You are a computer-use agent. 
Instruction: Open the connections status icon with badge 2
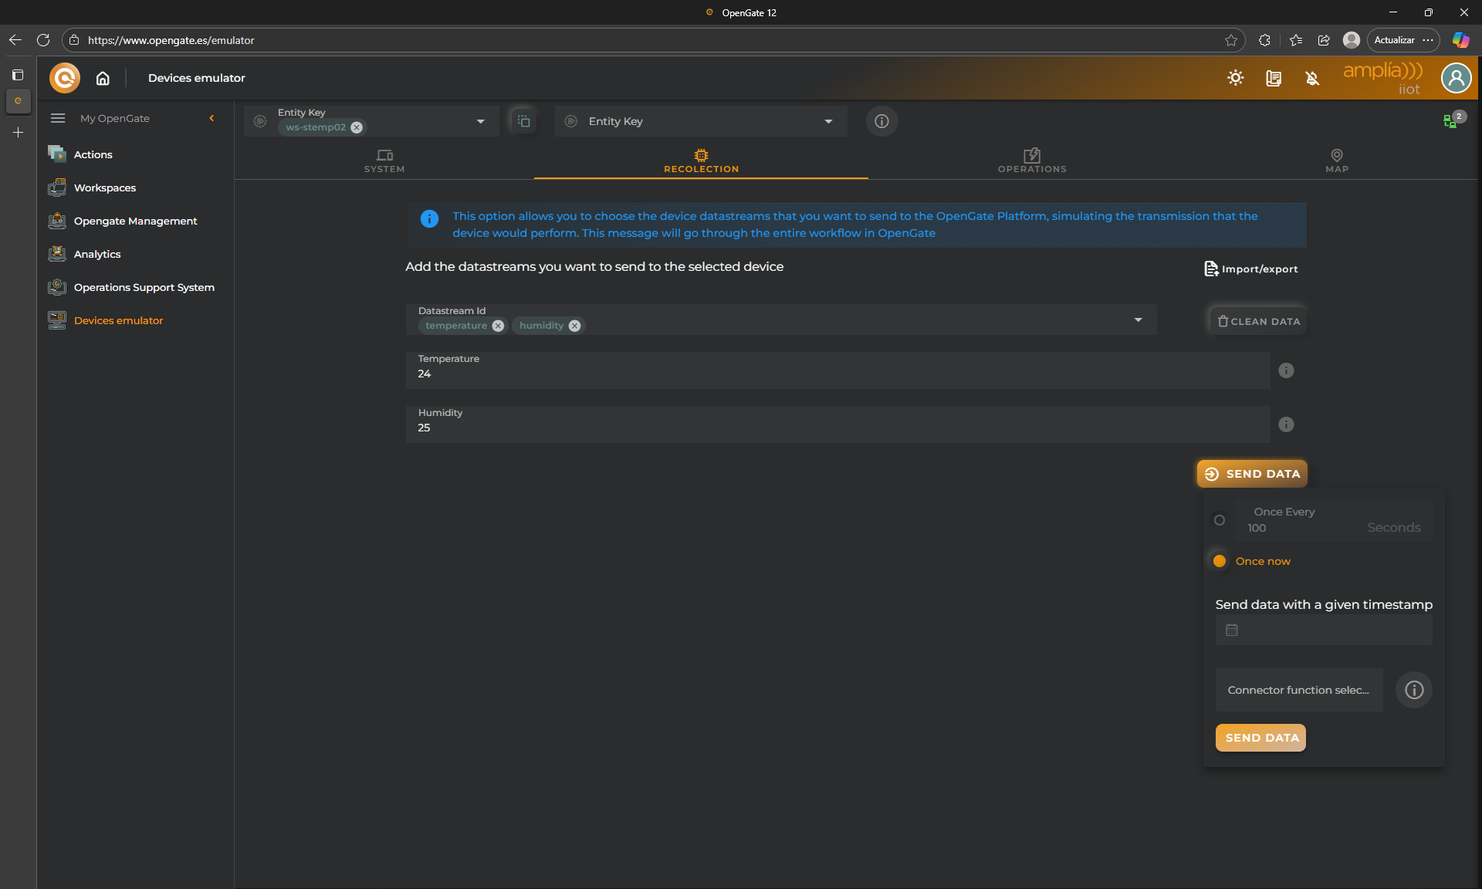point(1451,121)
